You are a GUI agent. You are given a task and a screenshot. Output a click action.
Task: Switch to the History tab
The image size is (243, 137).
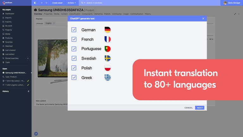click(148, 14)
